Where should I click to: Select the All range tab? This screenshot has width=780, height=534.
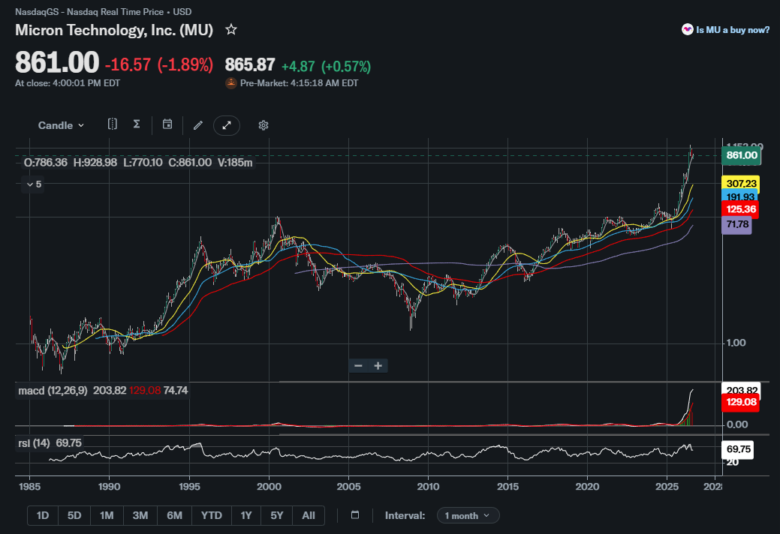click(309, 515)
